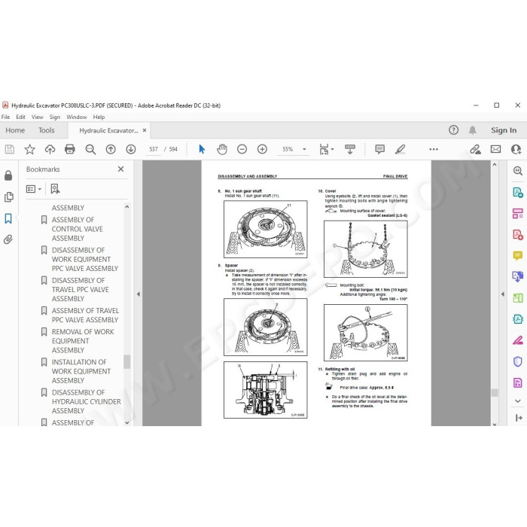Viewport: 527px width, 527px height.
Task: Activate the selection arrow tool
Action: click(202, 149)
